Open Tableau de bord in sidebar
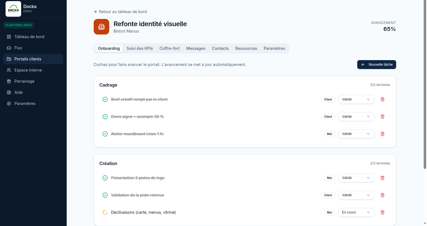 [x=33, y=37]
